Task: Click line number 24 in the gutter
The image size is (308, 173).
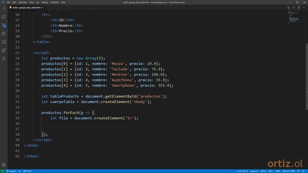Action: tap(17, 58)
